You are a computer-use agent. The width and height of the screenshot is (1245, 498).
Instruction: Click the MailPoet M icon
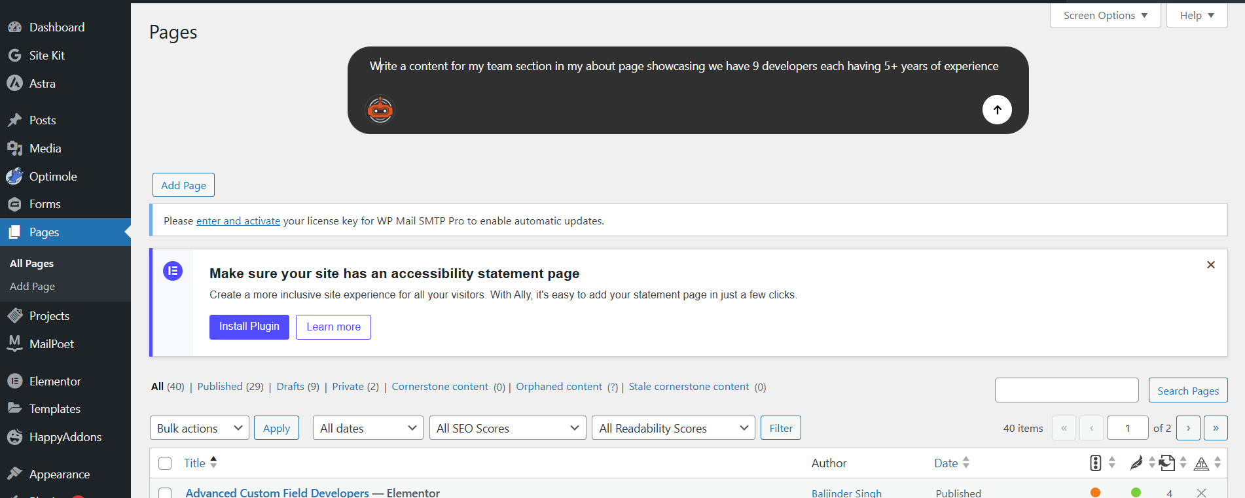pyautogui.click(x=14, y=344)
